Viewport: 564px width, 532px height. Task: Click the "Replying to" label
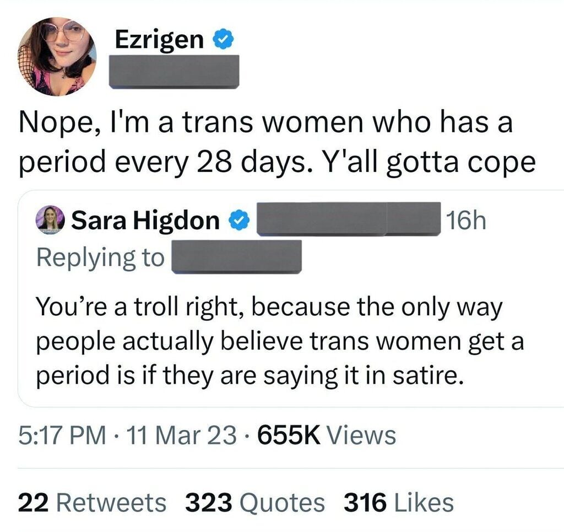[x=100, y=257]
